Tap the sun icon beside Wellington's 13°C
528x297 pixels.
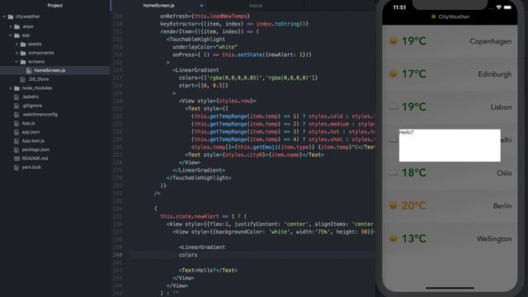point(393,238)
